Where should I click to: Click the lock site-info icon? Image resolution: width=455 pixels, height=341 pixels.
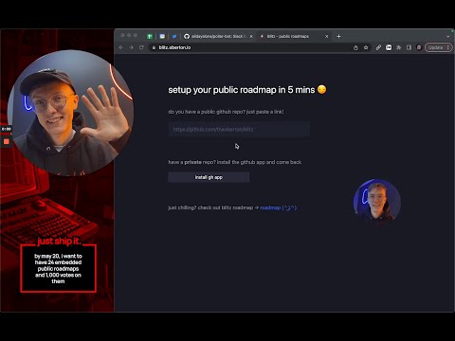154,47
